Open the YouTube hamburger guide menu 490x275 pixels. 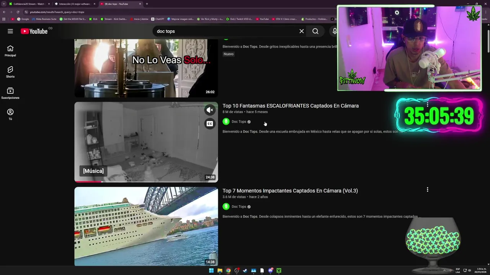tap(10, 31)
